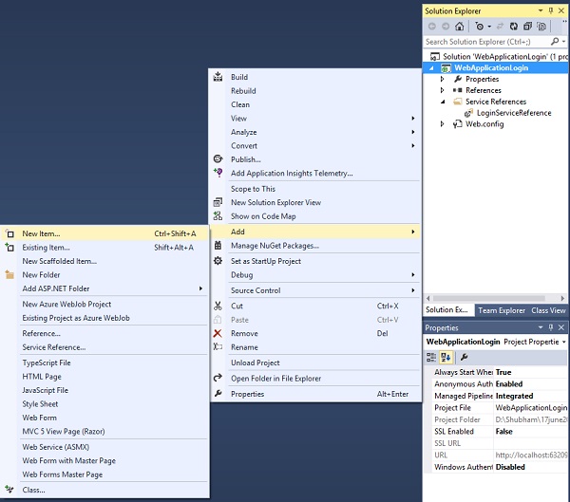Collapse the WebApplicationLogin project node
Image resolution: width=570 pixels, height=502 pixels.
pos(431,68)
